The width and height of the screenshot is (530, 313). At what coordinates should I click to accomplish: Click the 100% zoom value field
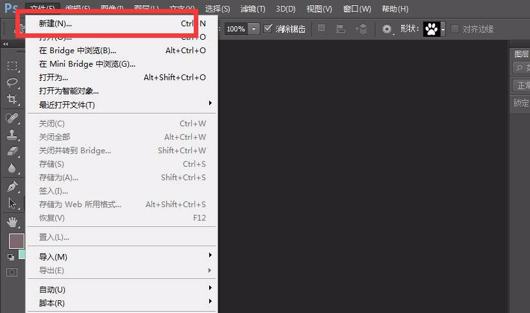(236, 29)
